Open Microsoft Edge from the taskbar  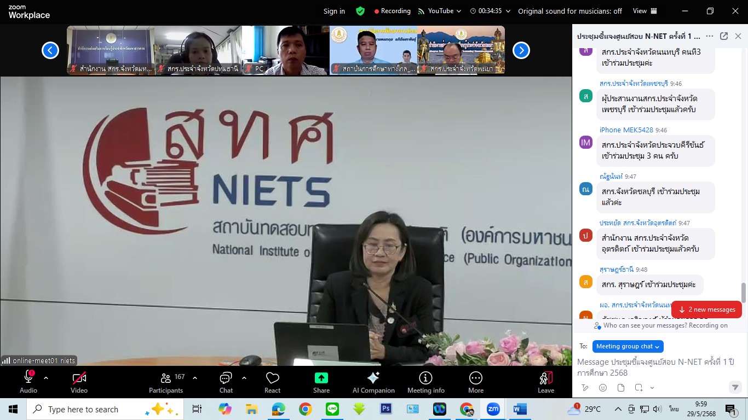[x=278, y=409]
